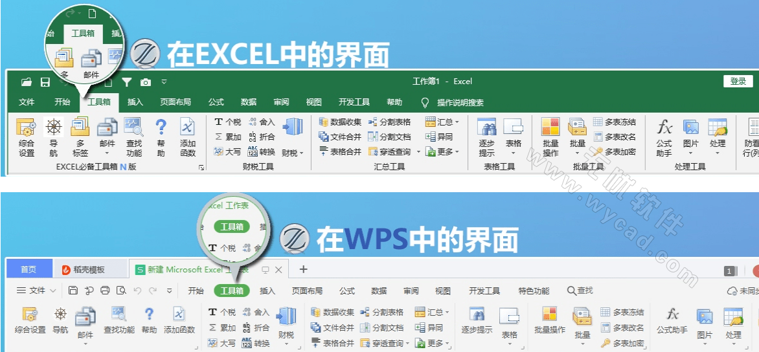
Task: Select 逐步提示 in the Excel 表格工具 group
Action: (x=486, y=128)
